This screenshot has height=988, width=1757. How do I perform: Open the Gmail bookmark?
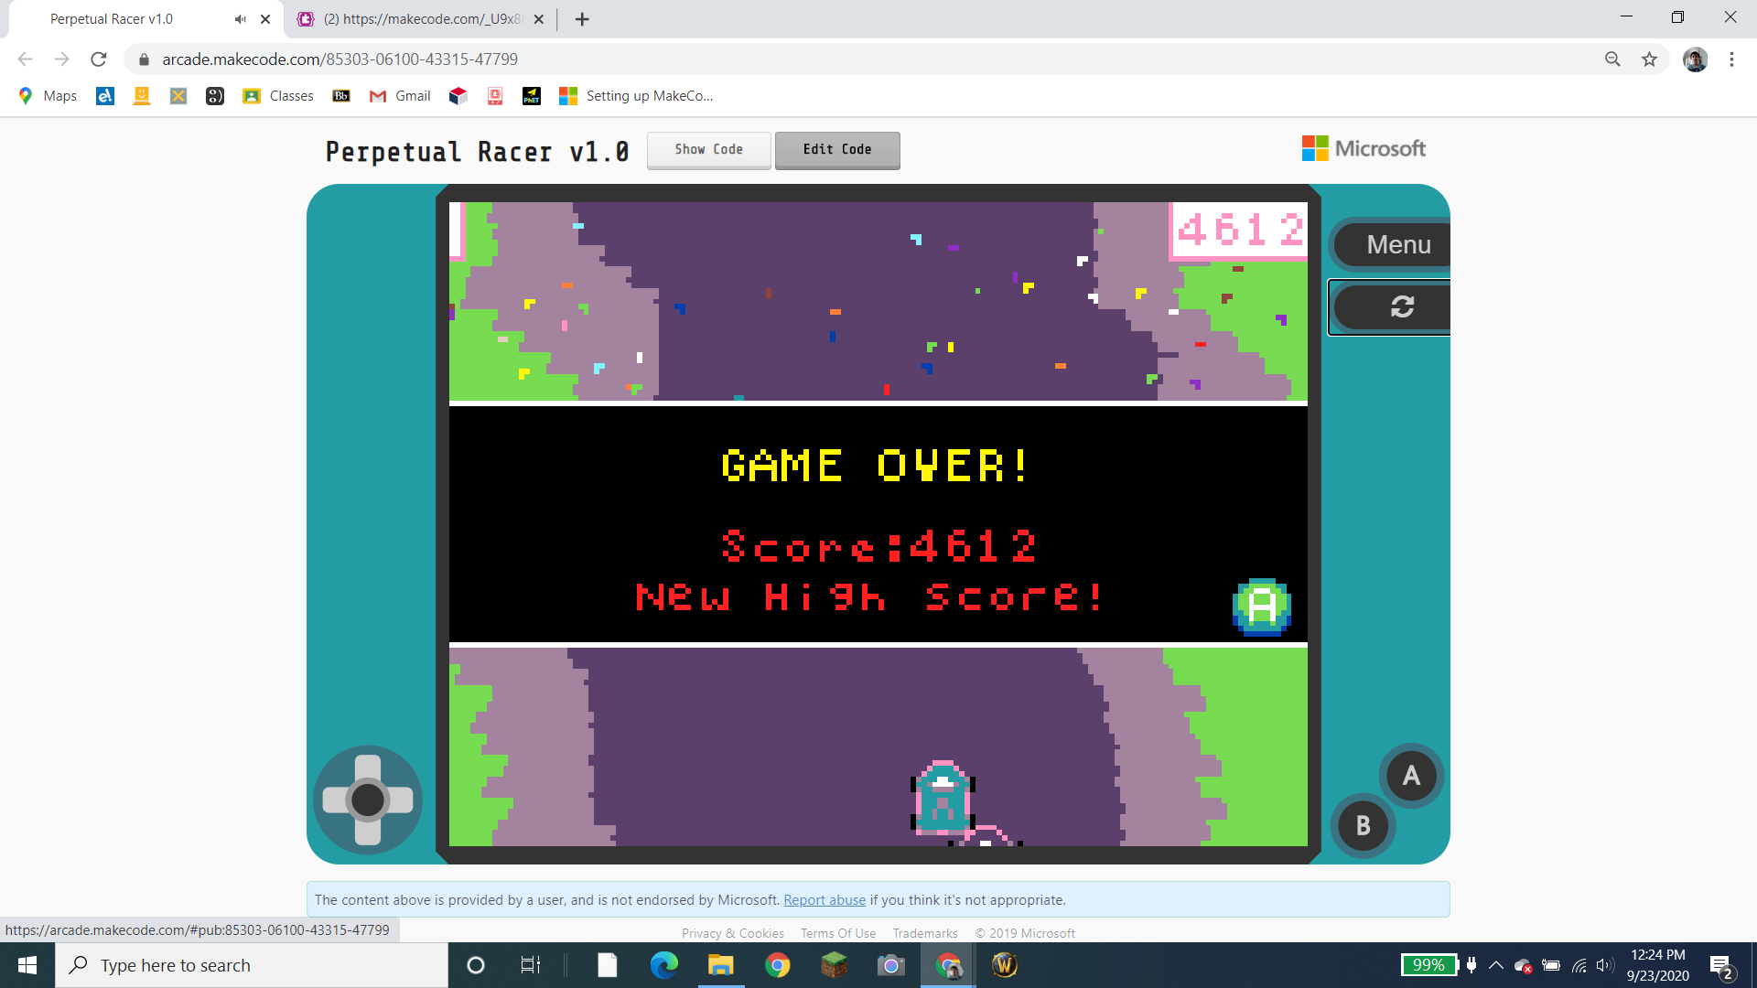[400, 96]
